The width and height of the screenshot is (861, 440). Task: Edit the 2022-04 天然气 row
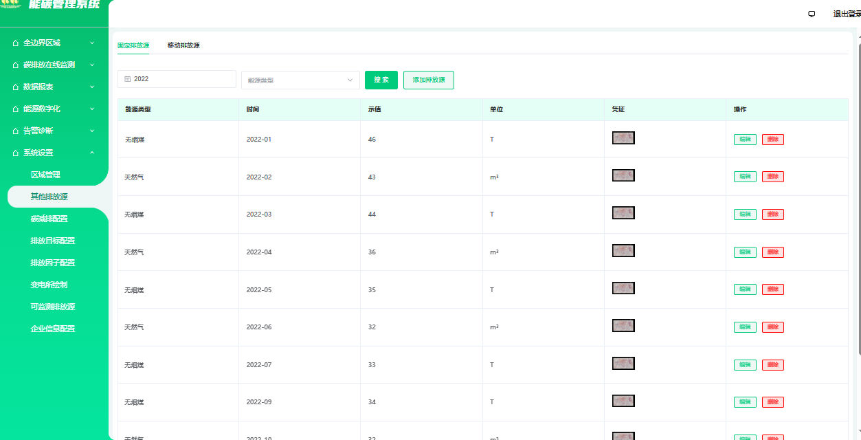pos(745,252)
